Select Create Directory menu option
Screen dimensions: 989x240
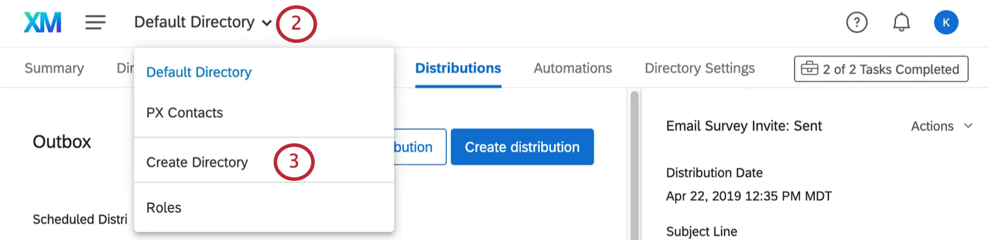click(x=197, y=162)
